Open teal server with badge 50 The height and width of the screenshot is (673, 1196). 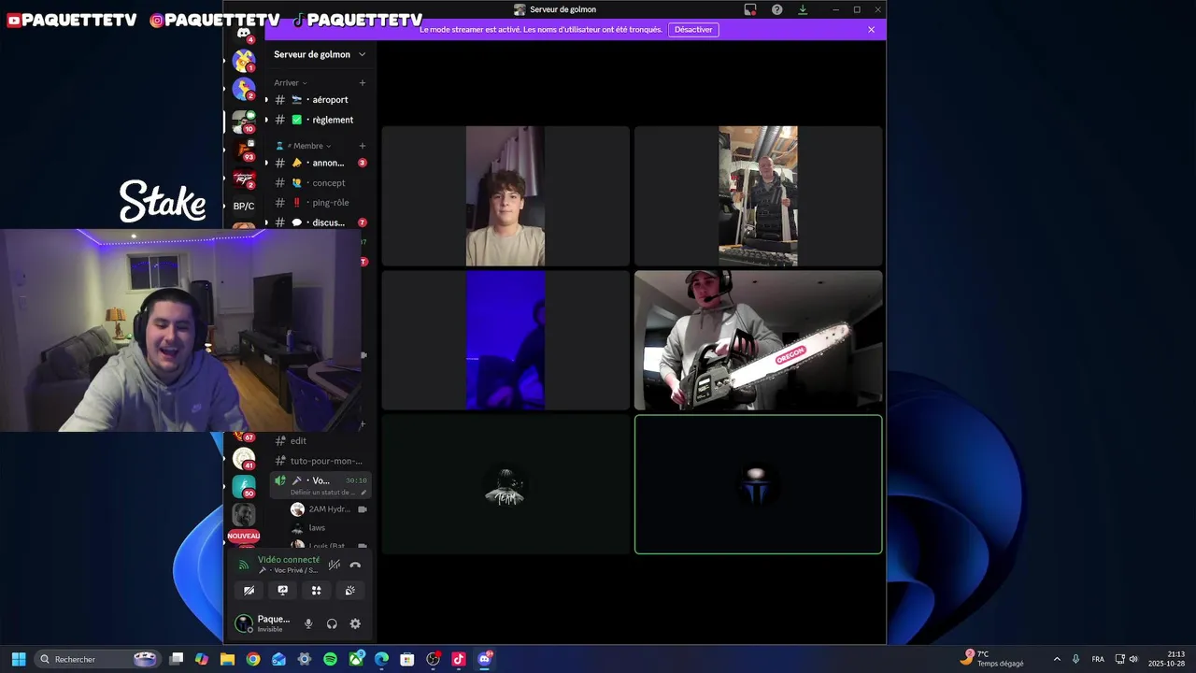pos(244,486)
